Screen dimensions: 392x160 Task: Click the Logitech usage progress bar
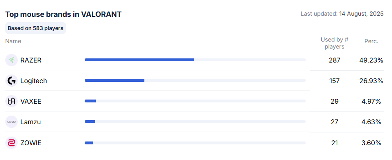coord(195,80)
